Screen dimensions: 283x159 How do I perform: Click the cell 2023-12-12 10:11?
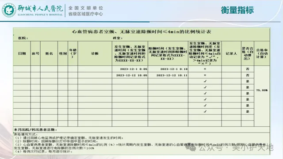(x=168, y=75)
